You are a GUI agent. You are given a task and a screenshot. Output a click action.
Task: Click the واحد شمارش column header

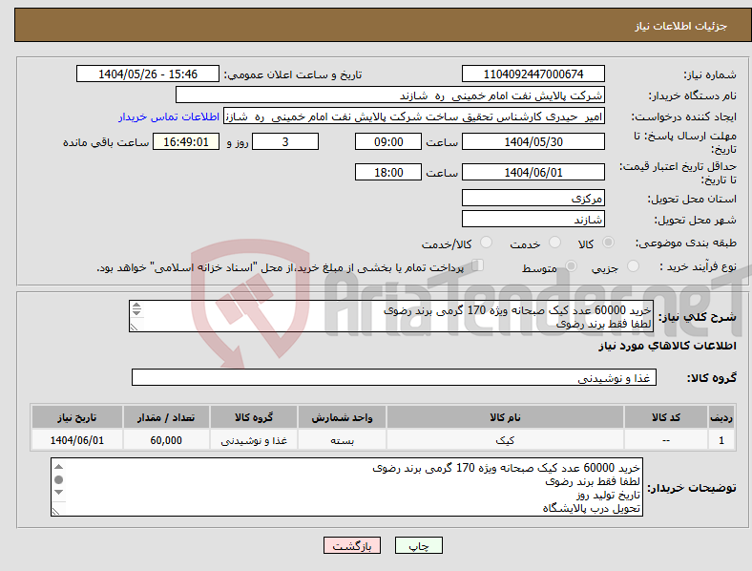tap(342, 417)
